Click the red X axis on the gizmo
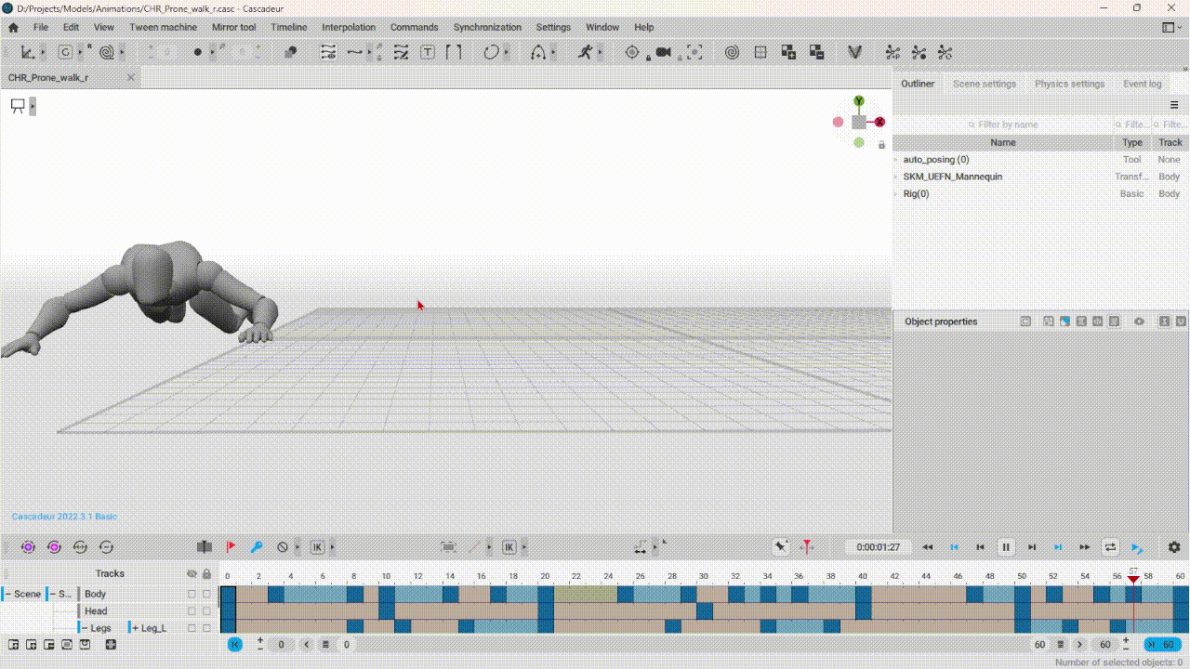 [x=879, y=122]
